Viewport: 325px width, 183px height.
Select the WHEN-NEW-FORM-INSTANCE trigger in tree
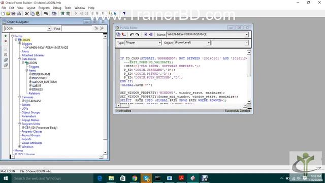48,47
